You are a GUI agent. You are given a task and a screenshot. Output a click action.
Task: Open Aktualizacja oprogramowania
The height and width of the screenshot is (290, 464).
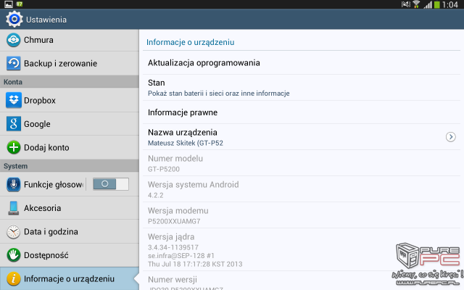coord(302,63)
